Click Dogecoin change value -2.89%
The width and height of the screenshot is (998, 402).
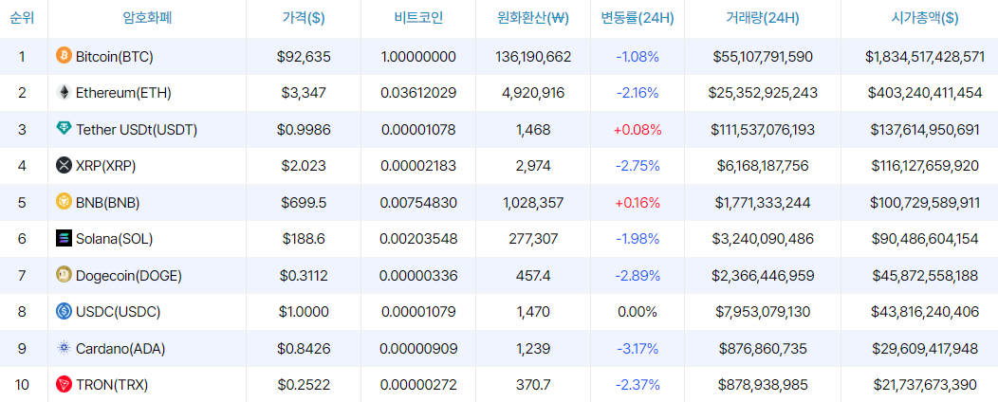(x=638, y=276)
